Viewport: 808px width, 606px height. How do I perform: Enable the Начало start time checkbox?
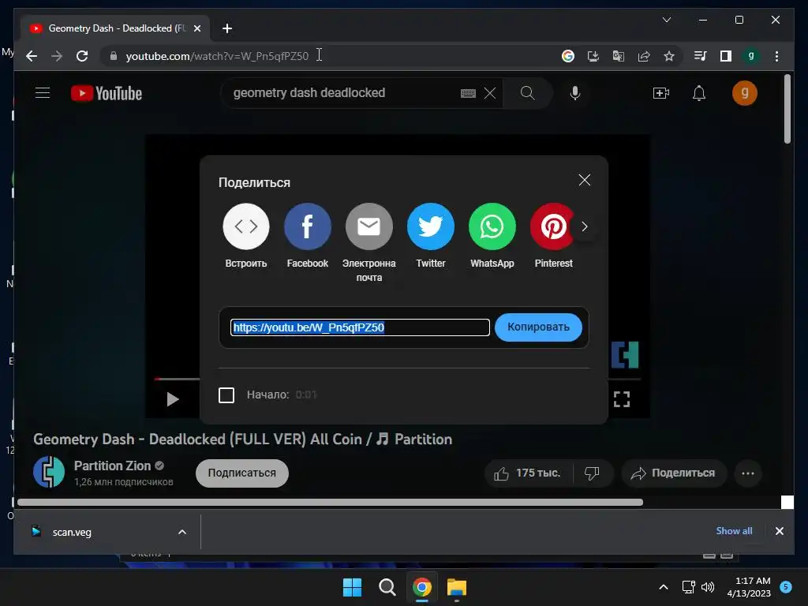pyautogui.click(x=226, y=395)
